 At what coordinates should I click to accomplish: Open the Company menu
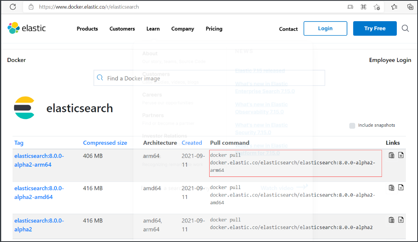183,29
